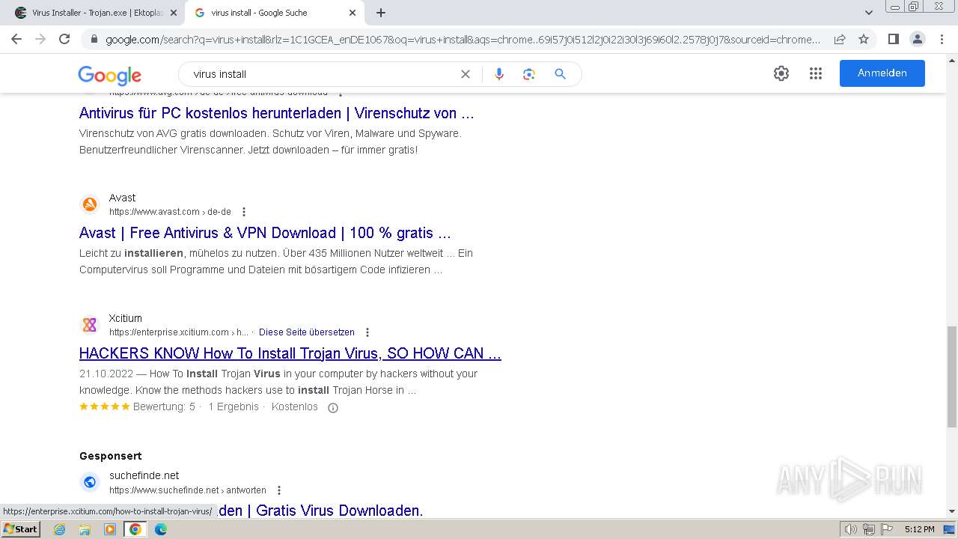Click scrollbar down arrow

(951, 512)
